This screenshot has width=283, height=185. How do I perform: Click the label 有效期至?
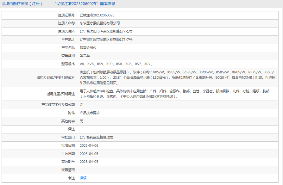pyautogui.click(x=68, y=162)
